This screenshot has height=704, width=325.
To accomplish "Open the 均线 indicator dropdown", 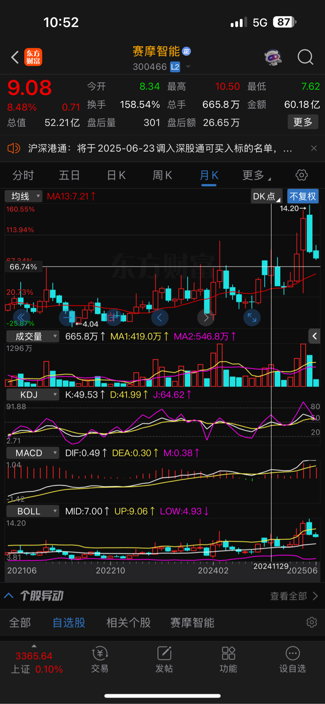I will coord(23,196).
